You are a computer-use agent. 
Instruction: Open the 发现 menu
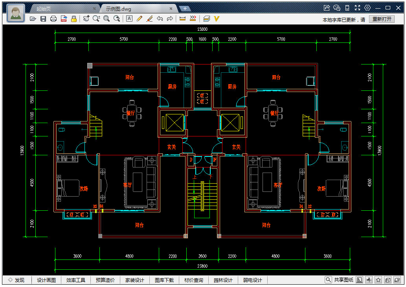[17, 280]
